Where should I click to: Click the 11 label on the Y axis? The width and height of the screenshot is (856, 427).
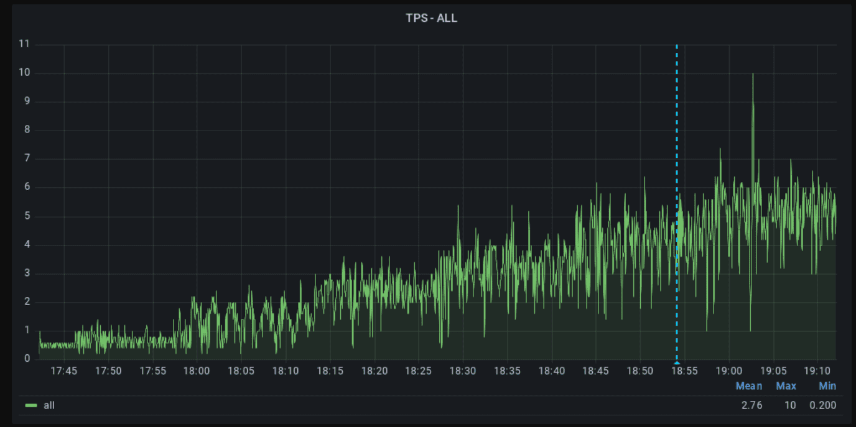[x=24, y=44]
